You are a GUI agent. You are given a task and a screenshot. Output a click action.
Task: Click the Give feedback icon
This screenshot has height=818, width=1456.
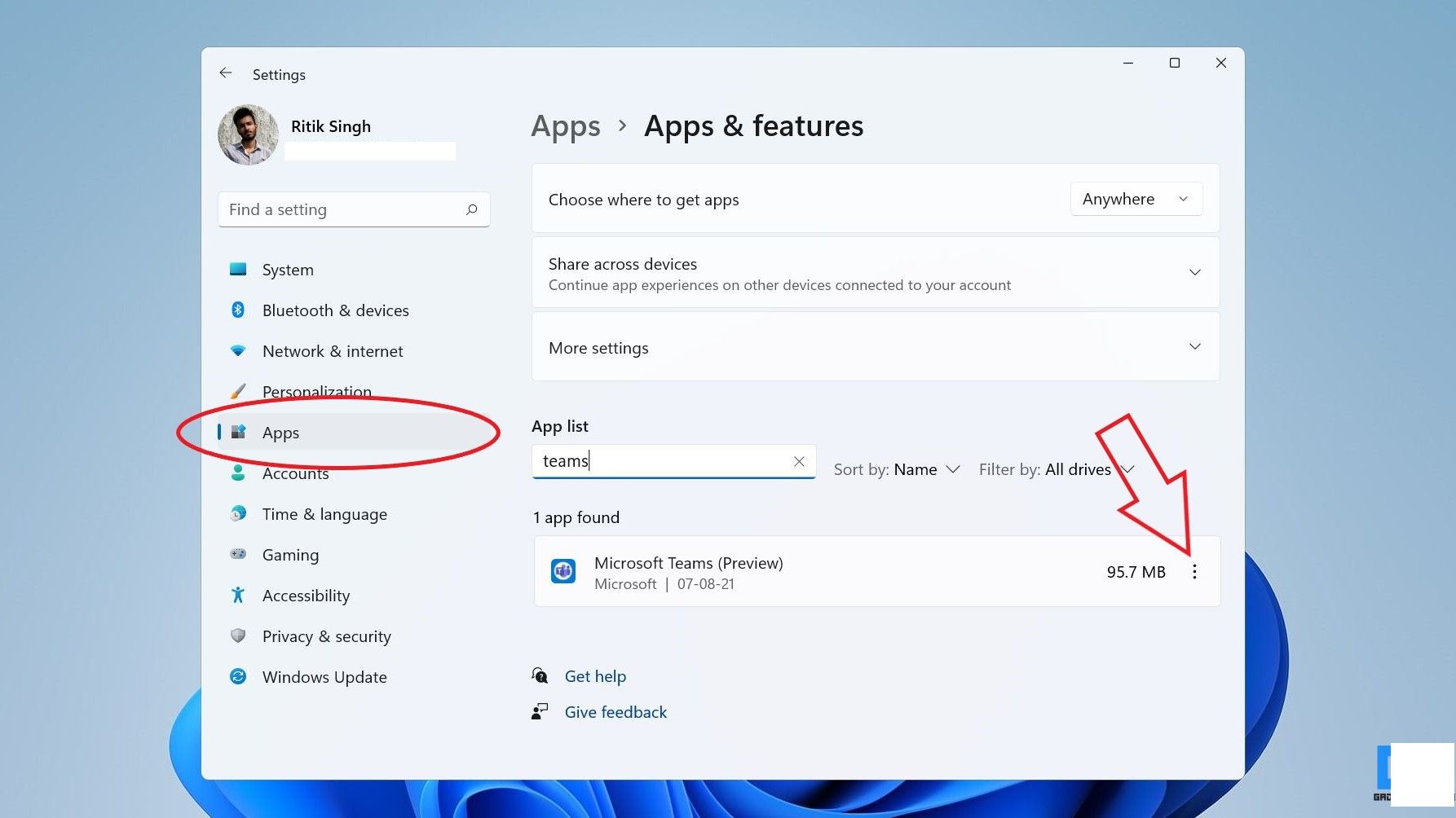coord(540,711)
